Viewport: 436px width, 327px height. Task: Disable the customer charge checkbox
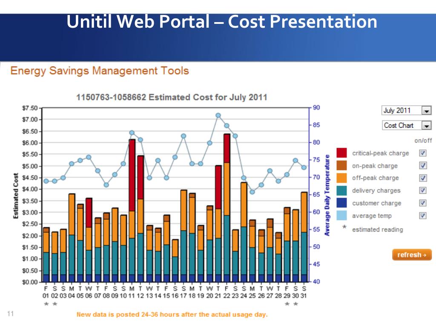click(423, 203)
